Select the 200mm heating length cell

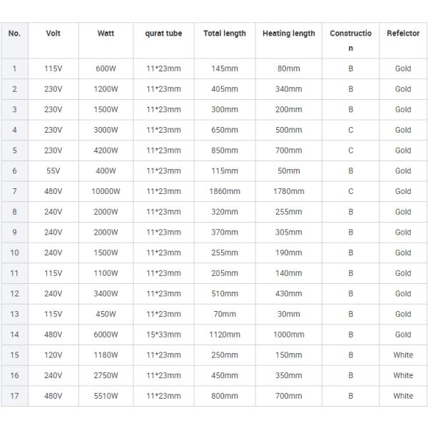[289, 109]
